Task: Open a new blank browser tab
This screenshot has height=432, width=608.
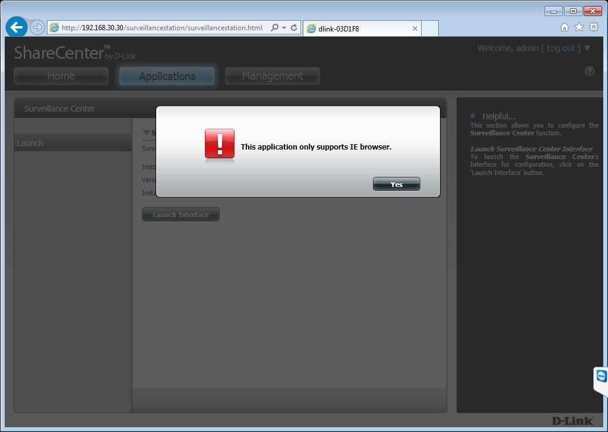Action: (x=430, y=28)
